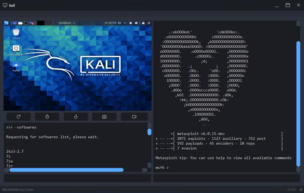The height and width of the screenshot is (193, 304).
Task: Select the lock remote mouse icon
Action: pyautogui.click(x=47, y=116)
